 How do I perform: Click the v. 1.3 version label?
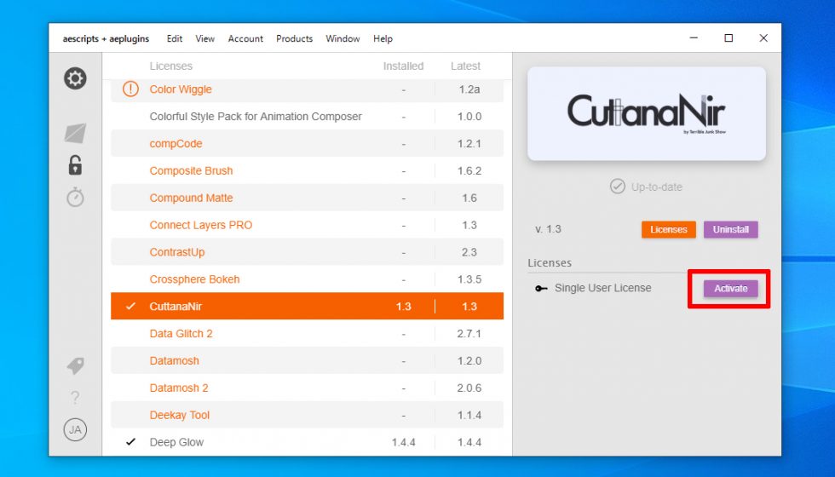(548, 229)
